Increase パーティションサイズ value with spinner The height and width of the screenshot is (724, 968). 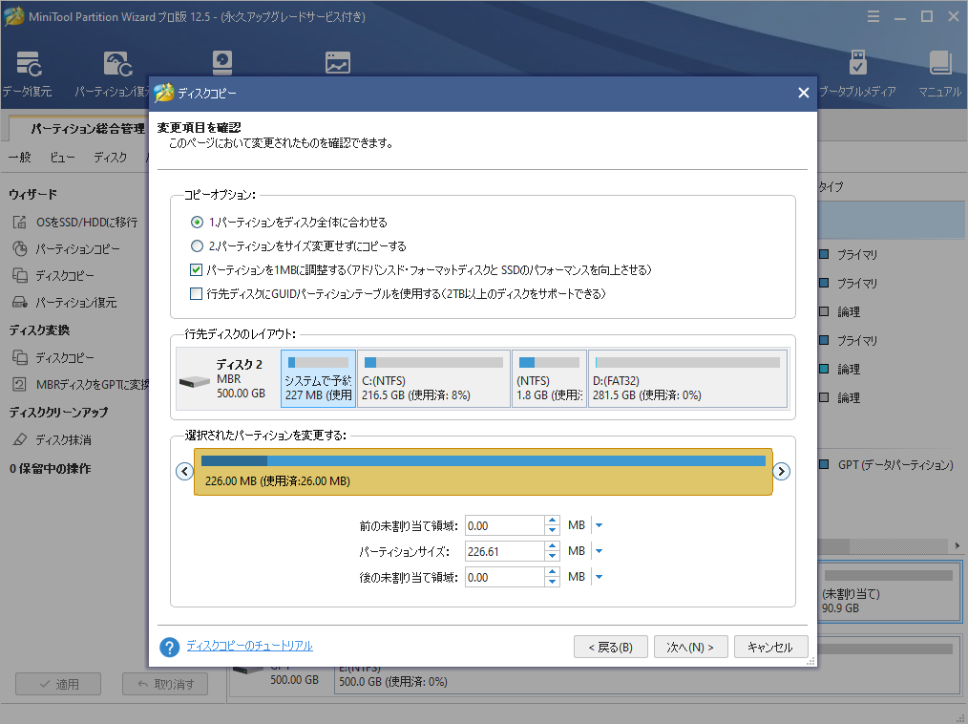[553, 546]
